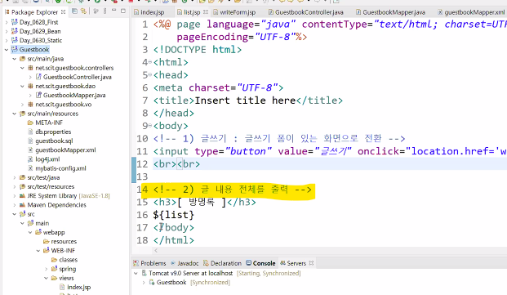
Task: Close the list.jsp editor tab
Action: (206, 12)
